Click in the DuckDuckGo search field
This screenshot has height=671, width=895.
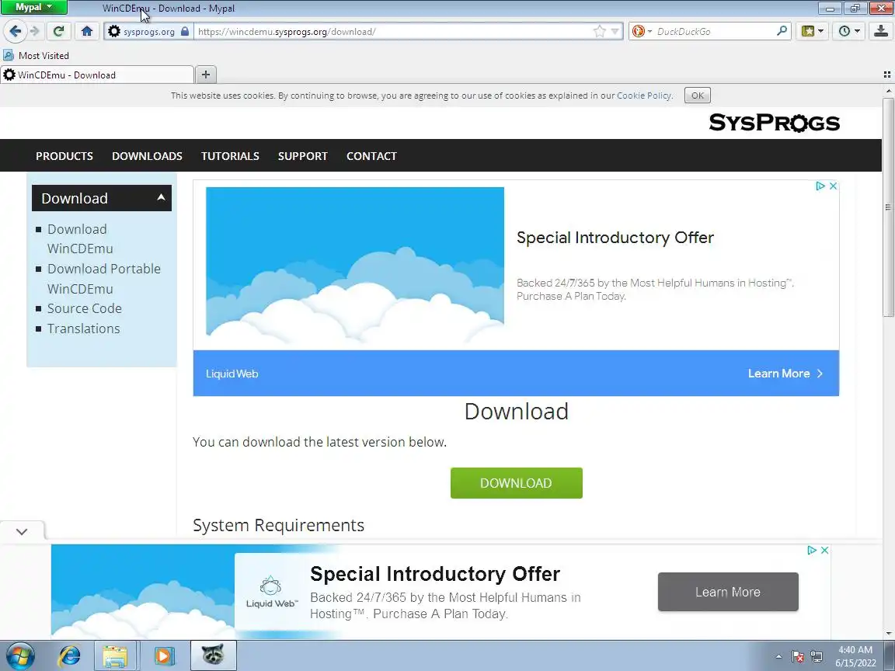[713, 31]
